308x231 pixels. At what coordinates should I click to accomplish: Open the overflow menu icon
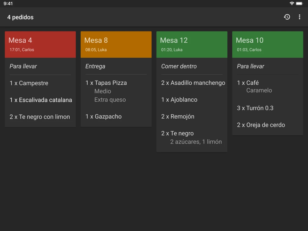(299, 17)
